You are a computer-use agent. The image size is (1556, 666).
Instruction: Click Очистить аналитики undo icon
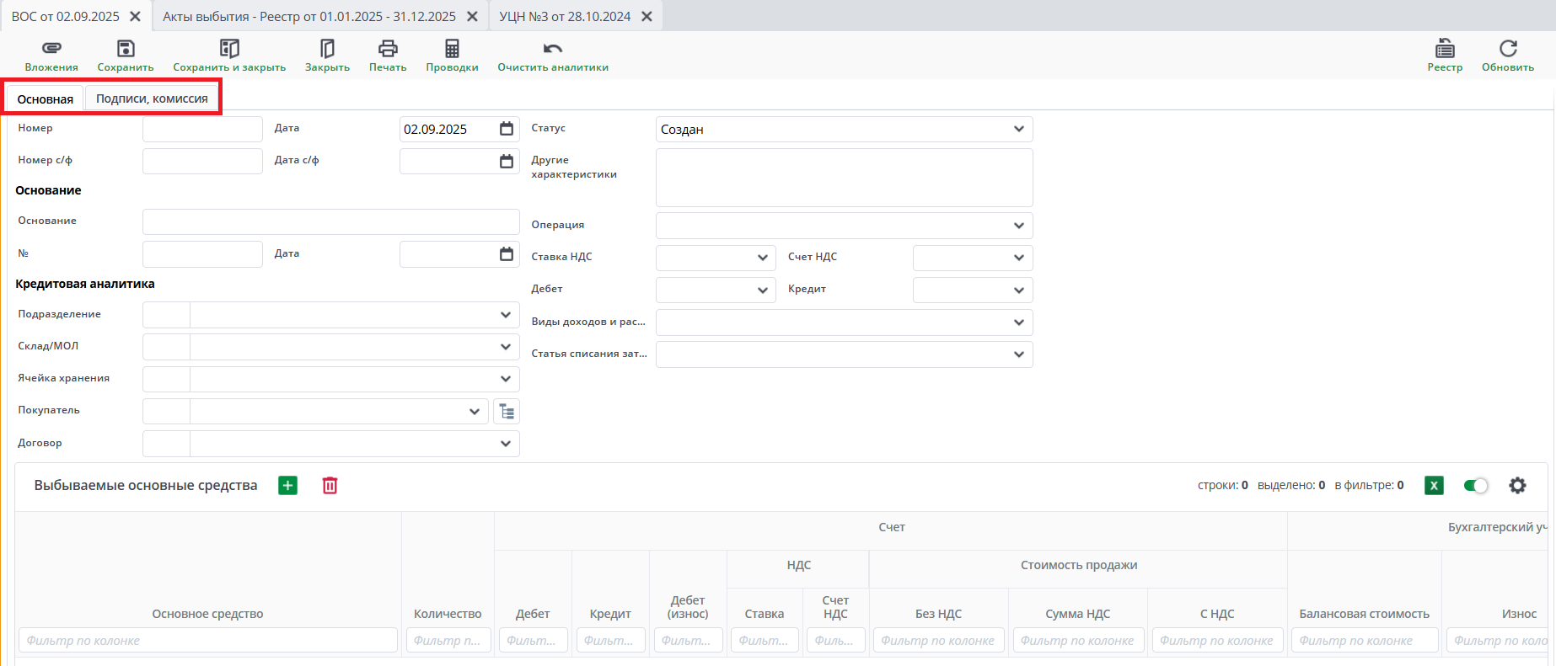pyautogui.click(x=553, y=49)
